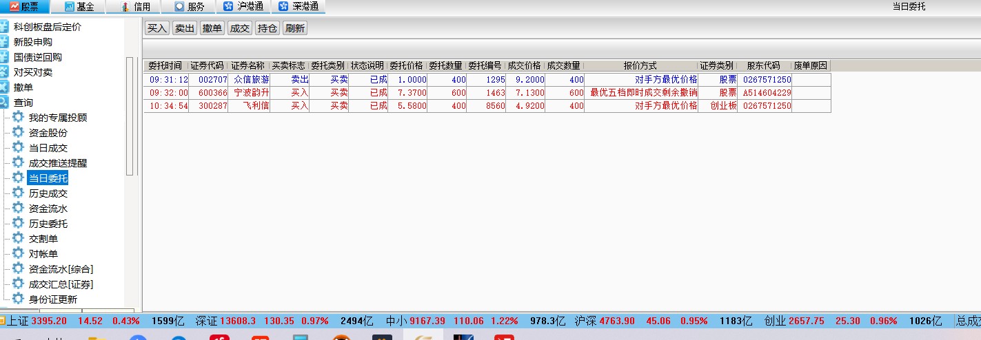The image size is (981, 340).
Task: Open 历史委托 in the query tree
Action: point(48,224)
